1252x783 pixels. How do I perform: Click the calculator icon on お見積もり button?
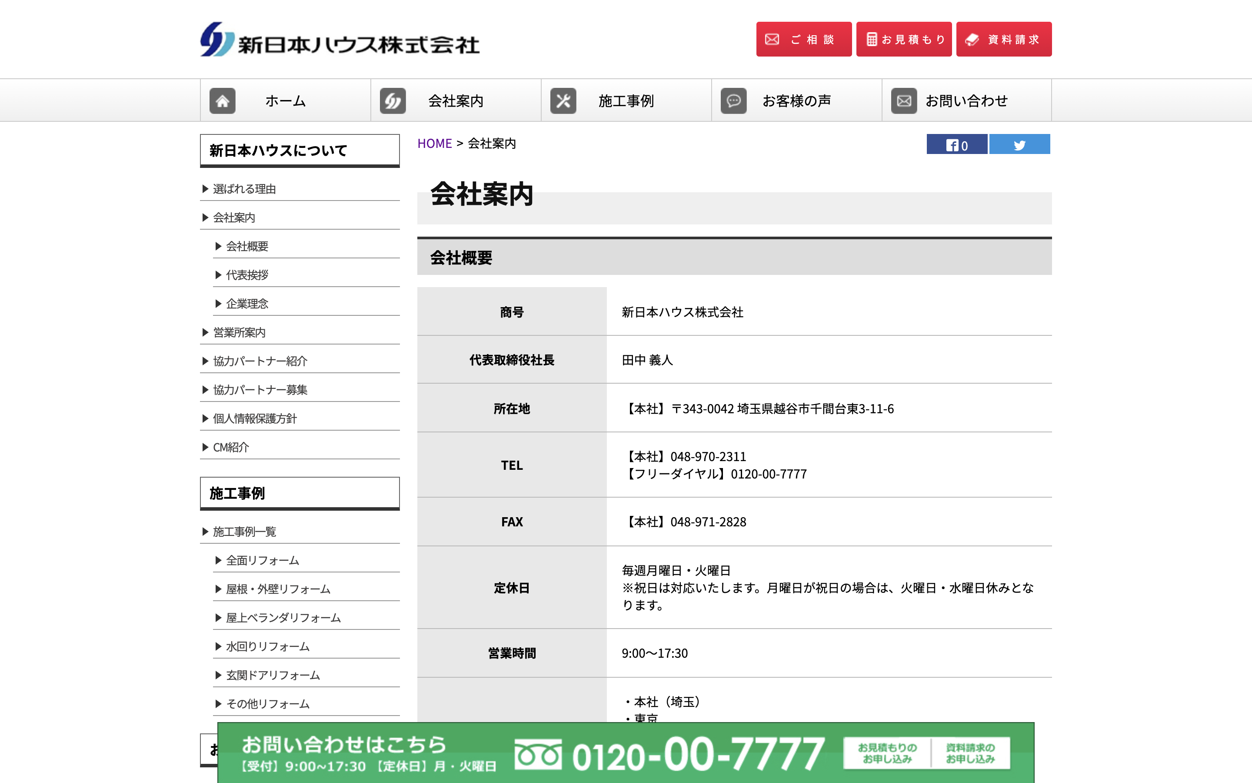[872, 39]
